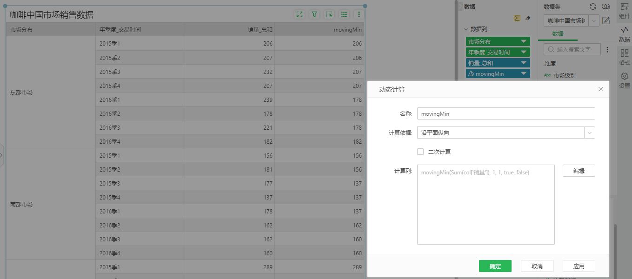Screen dimensions: 632x279
Task: Switch to the 数据 tab under dataset
Action: coord(558,34)
